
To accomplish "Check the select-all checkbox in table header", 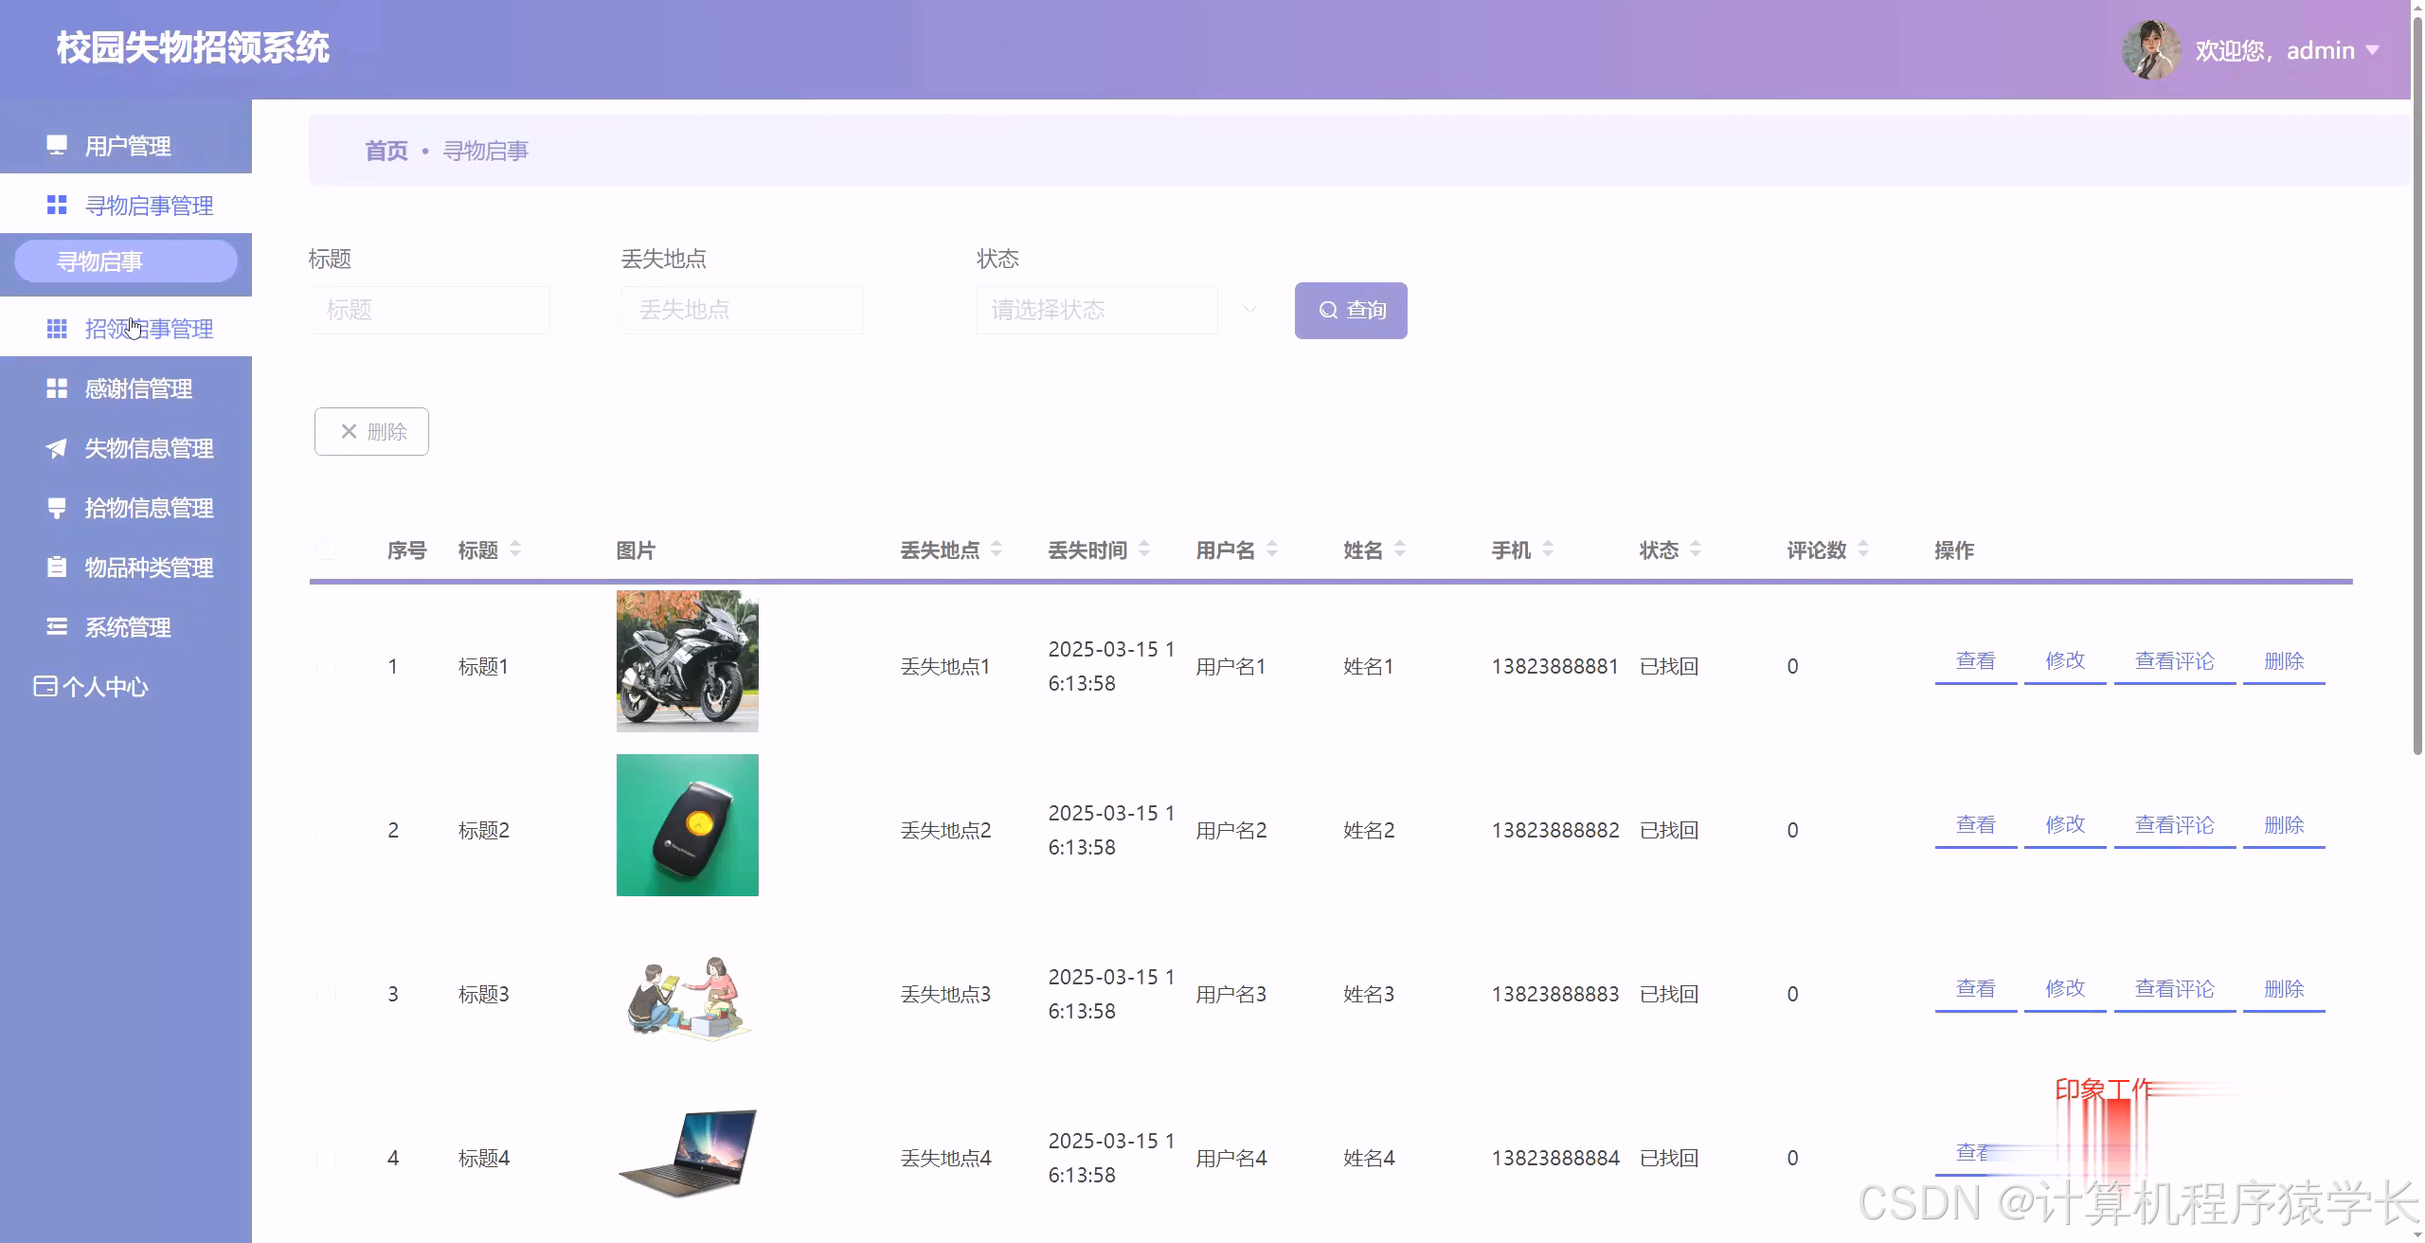I will [326, 549].
